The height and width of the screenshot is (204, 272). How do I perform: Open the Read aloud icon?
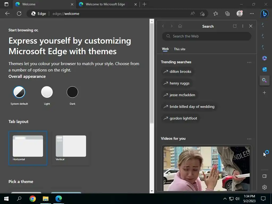(193, 14)
